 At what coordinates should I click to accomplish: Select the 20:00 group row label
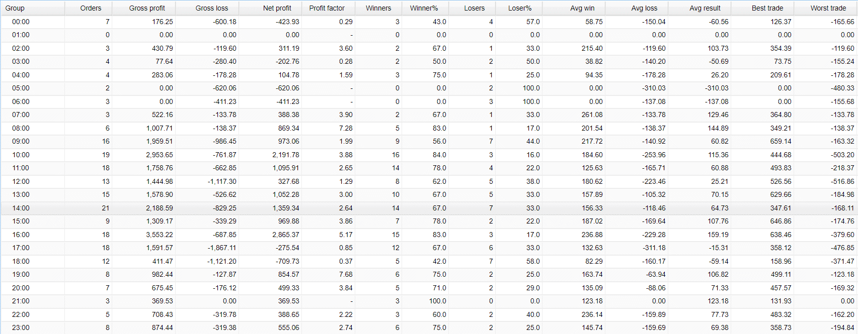pyautogui.click(x=21, y=288)
